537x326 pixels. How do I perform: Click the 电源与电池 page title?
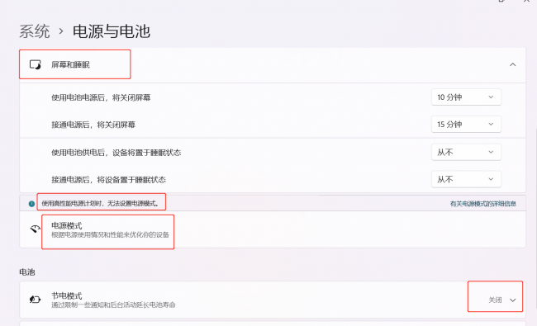coord(112,31)
